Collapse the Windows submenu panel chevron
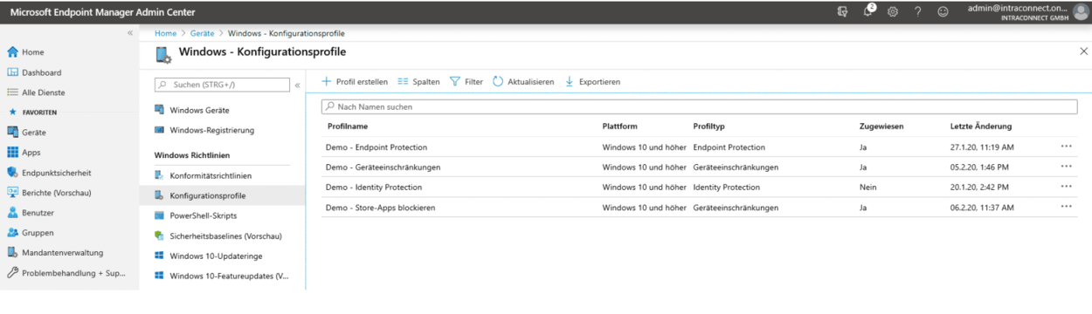The image size is (1092, 314). (x=297, y=85)
